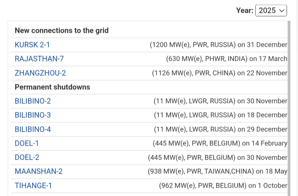
Task: Click the DOEL-2 reactor link
Action: [x=27, y=157]
